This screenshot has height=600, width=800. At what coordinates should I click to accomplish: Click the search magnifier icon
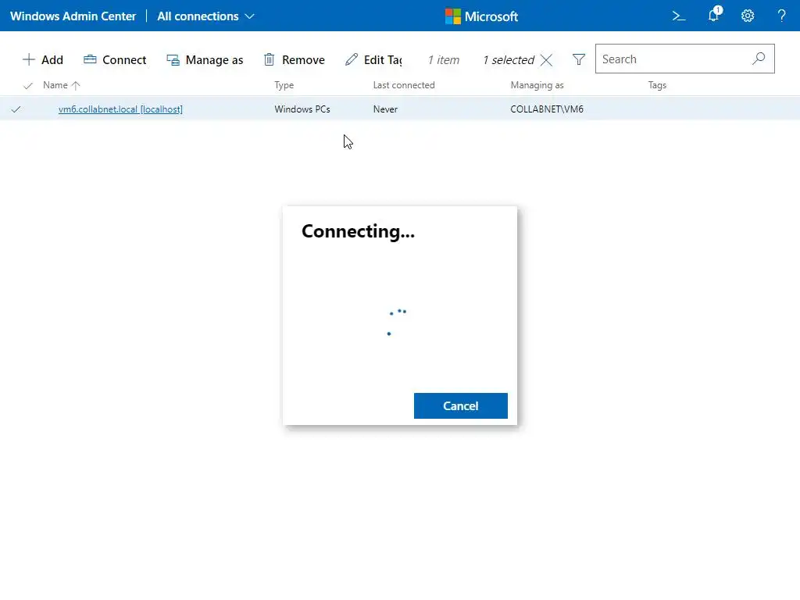click(x=759, y=59)
